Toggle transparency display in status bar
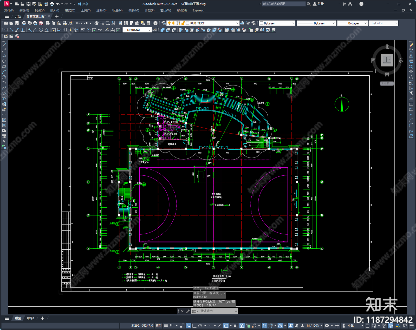Viewport: 416px width, 330px height. (x=242, y=326)
